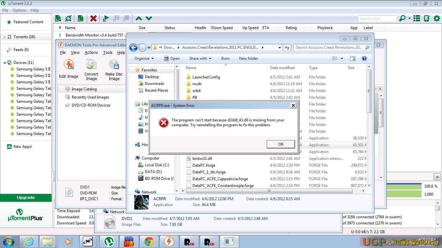Click OK in the System Error dialog

[x=281, y=144]
